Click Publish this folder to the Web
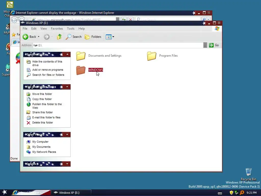This screenshot has width=261, height=196. click(x=47, y=106)
